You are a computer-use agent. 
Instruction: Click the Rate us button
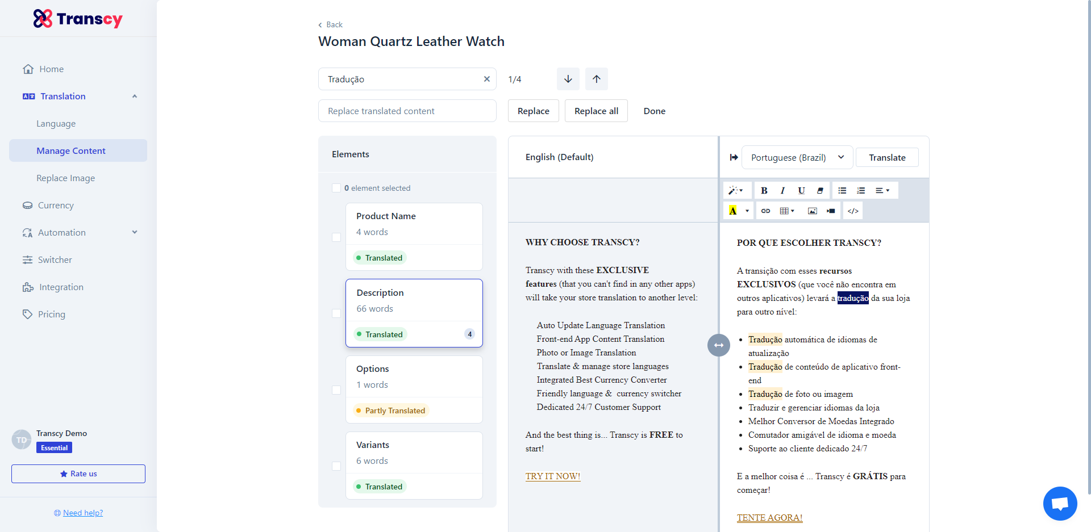[x=78, y=474]
